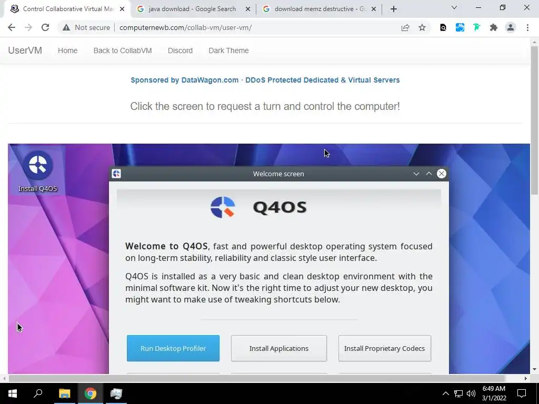The image size is (539, 404).
Task: Click the Chrome profile avatar icon
Action: click(x=511, y=27)
